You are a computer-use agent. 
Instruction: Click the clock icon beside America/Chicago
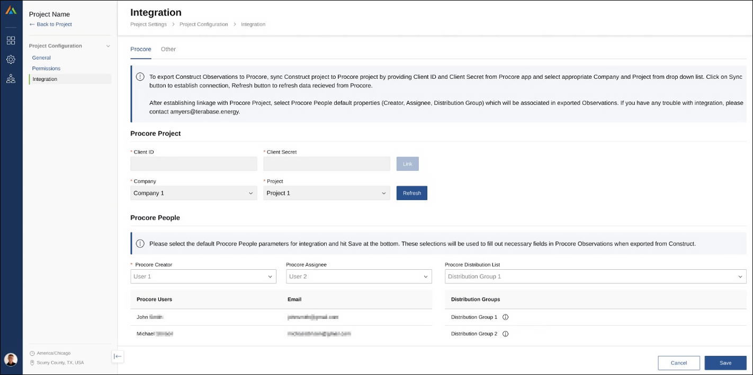(x=32, y=353)
